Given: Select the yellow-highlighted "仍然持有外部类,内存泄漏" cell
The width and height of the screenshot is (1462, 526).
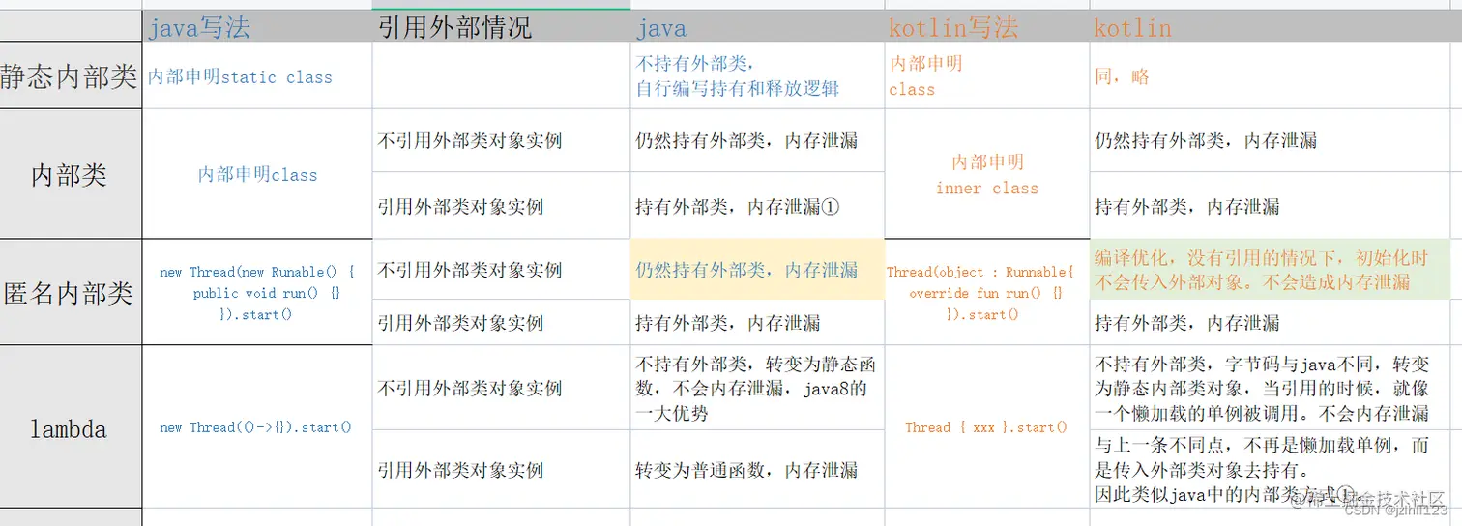Looking at the screenshot, I should pyautogui.click(x=757, y=270).
